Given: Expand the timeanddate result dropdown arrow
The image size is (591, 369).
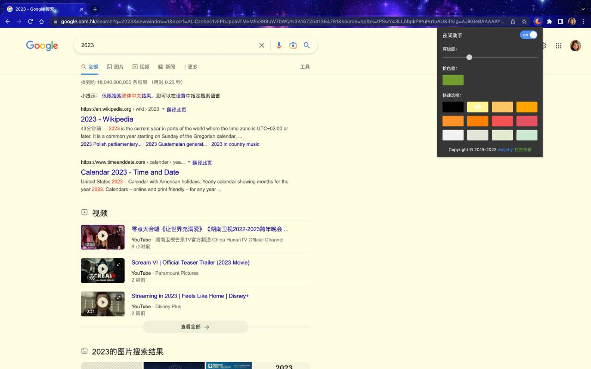Looking at the screenshot, I should pyautogui.click(x=189, y=162).
